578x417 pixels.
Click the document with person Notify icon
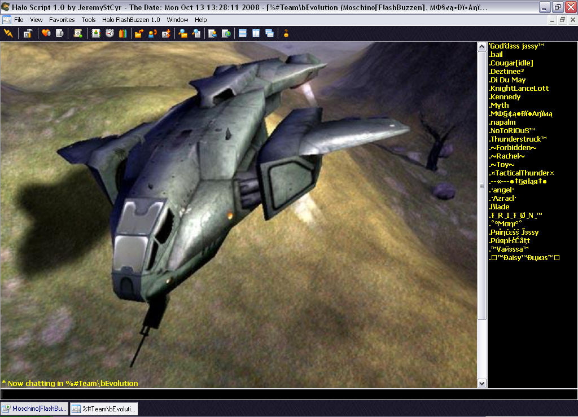click(x=213, y=33)
